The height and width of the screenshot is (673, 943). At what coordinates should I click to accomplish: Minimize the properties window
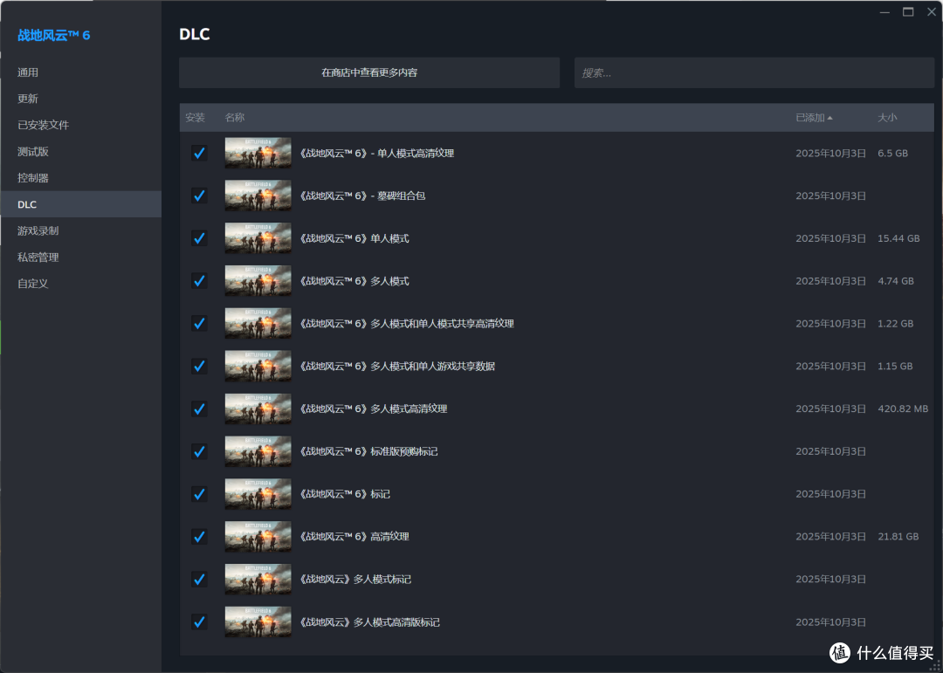pyautogui.click(x=884, y=12)
